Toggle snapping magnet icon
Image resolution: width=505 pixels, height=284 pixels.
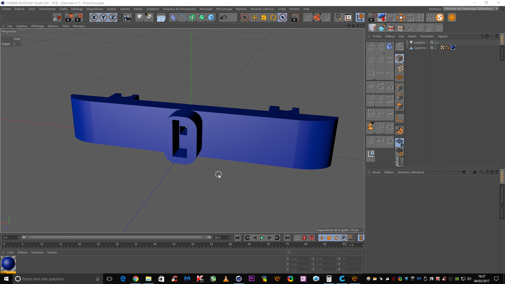(x=400, y=130)
